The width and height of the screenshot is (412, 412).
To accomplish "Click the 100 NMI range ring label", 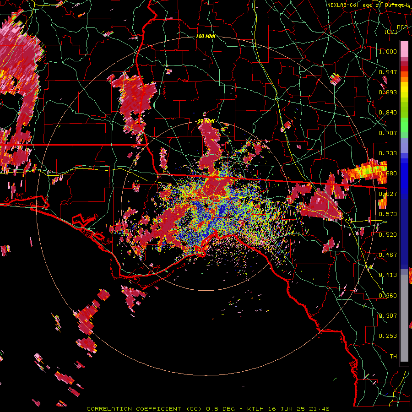I will pos(206,36).
